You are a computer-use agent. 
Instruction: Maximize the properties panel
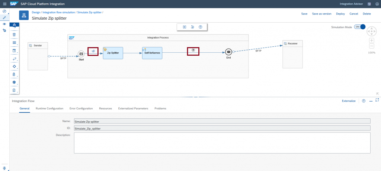(x=377, y=100)
